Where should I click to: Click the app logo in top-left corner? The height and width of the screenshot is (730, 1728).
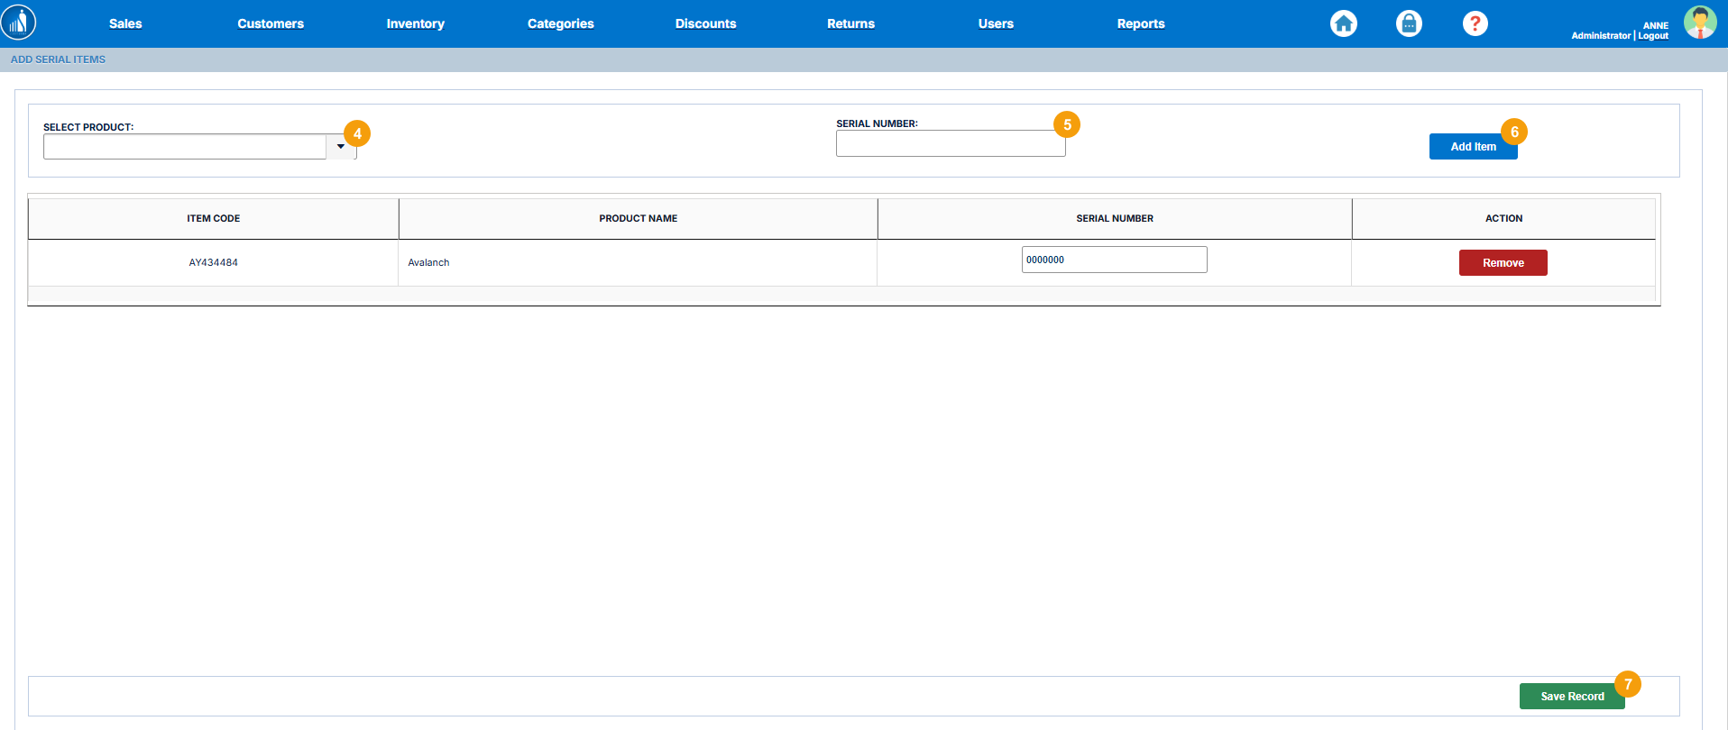click(19, 23)
